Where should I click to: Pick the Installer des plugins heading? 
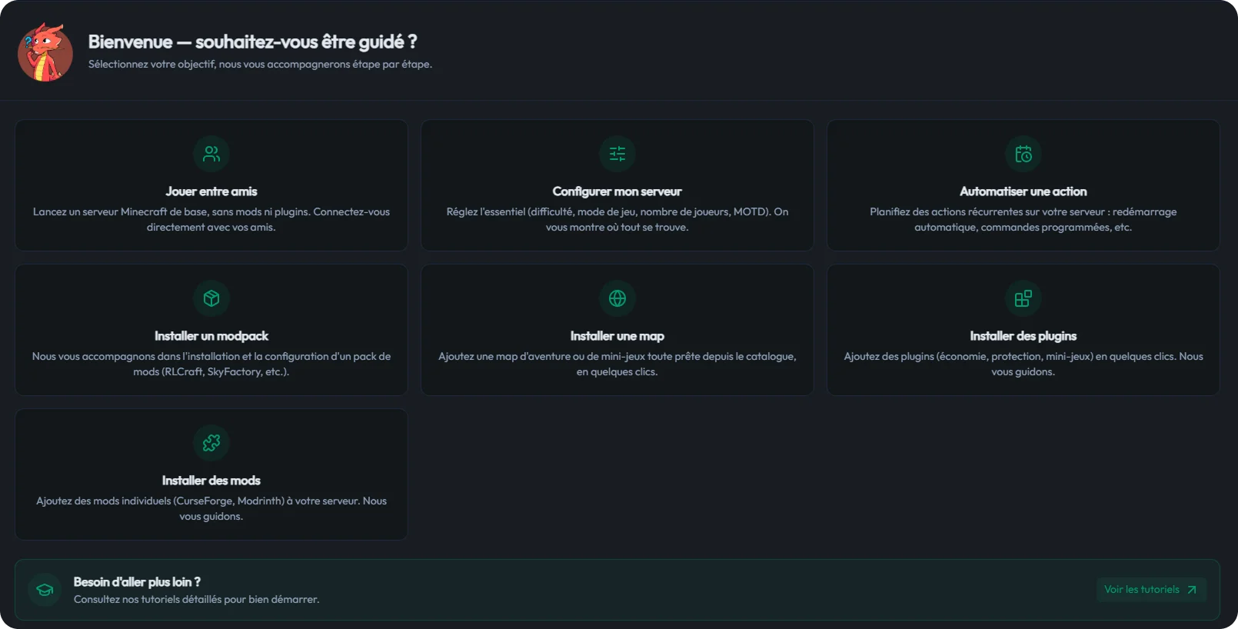[x=1023, y=336]
